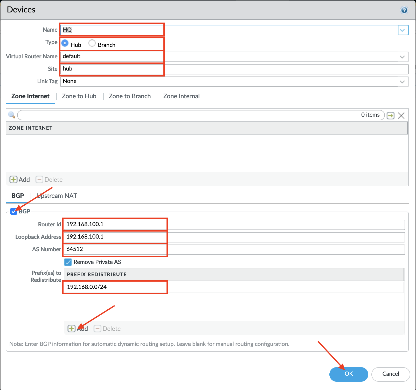Add another prefix to redistribute
The width and height of the screenshot is (416, 390).
click(x=72, y=328)
